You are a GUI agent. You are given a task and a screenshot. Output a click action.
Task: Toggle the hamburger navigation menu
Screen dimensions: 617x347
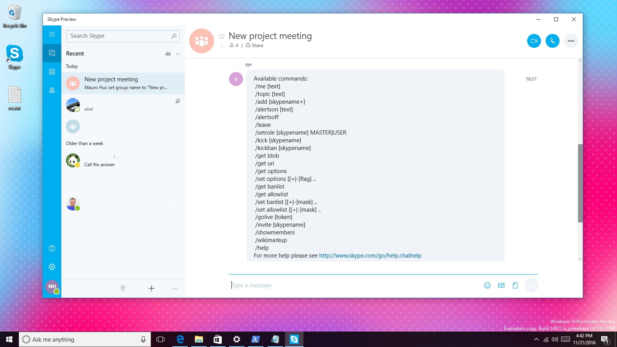[x=52, y=34]
